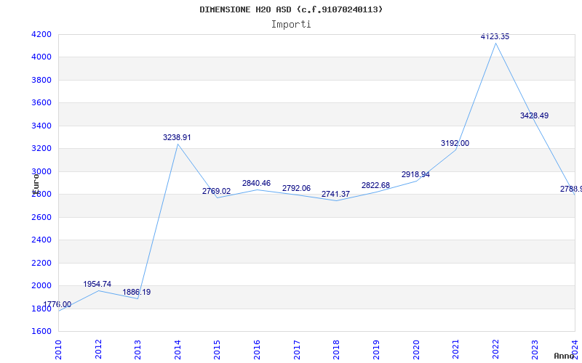Select the 2600 y-axis tick label
582x363 pixels.
click(x=40, y=217)
